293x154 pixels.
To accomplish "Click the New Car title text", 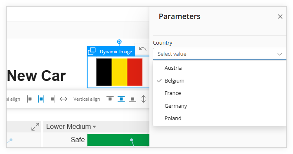I will pyautogui.click(x=36, y=76).
